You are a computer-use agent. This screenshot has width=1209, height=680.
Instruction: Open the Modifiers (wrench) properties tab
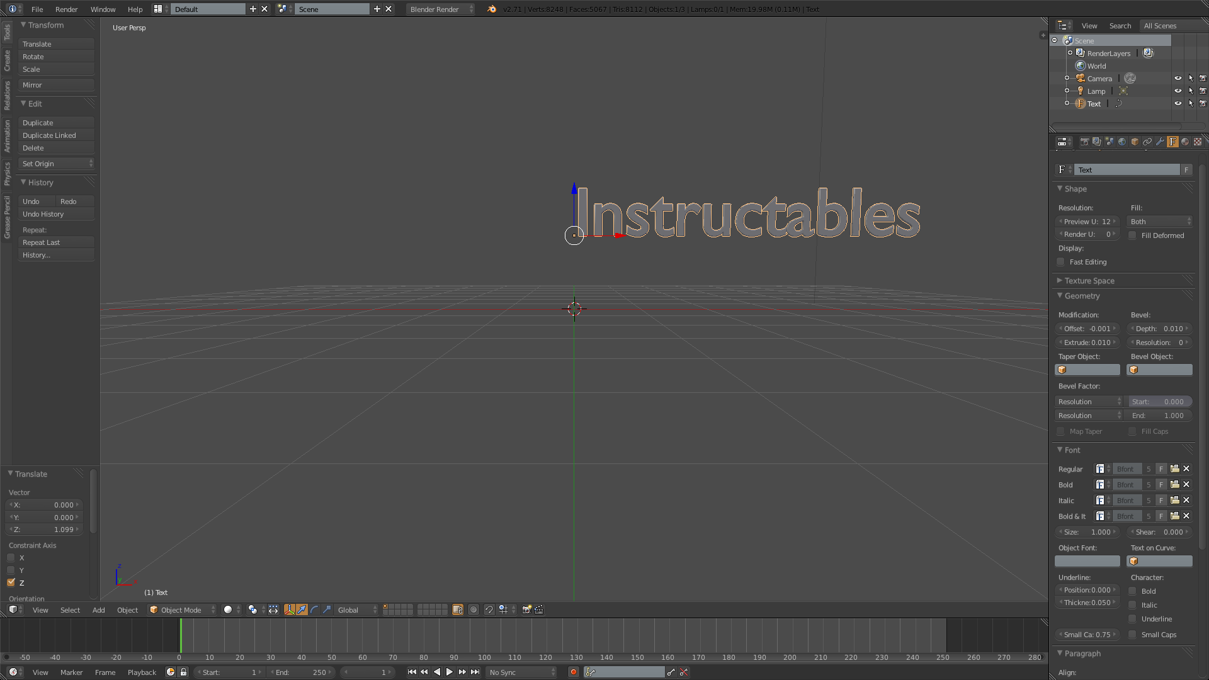point(1160,142)
